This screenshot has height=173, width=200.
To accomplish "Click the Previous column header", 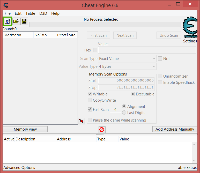I will [66, 35].
